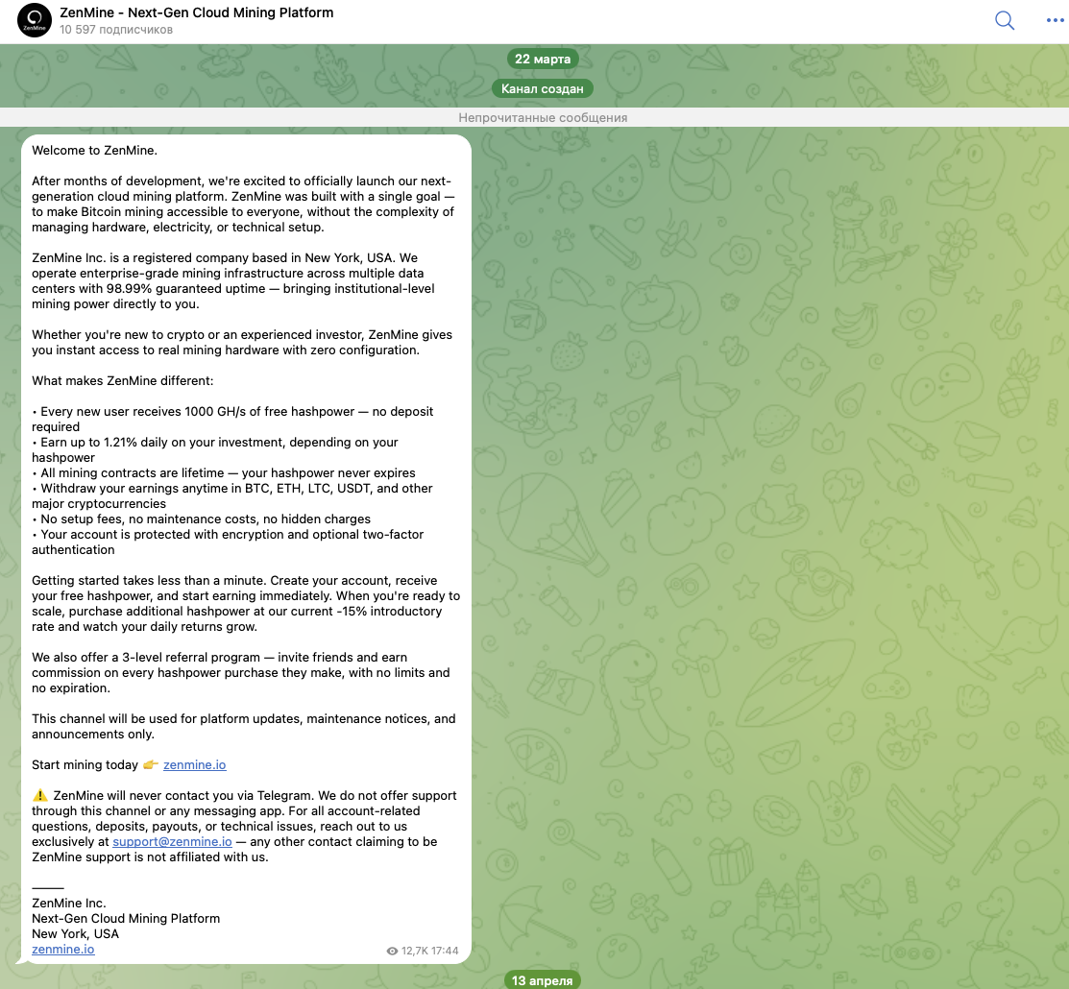The width and height of the screenshot is (1069, 989).
Task: Click the 'What makes ZenMine different:' line
Action: click(x=123, y=380)
